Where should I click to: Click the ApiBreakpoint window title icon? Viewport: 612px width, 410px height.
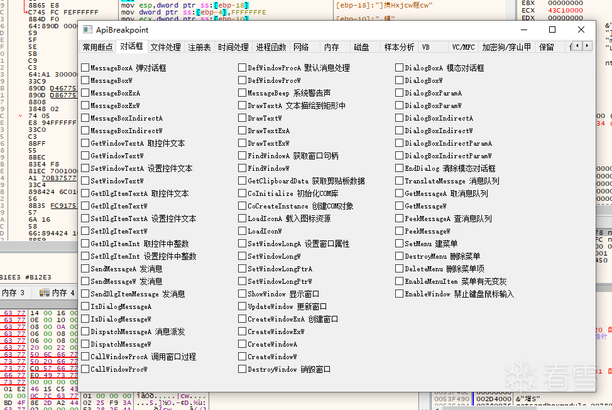pos(88,30)
